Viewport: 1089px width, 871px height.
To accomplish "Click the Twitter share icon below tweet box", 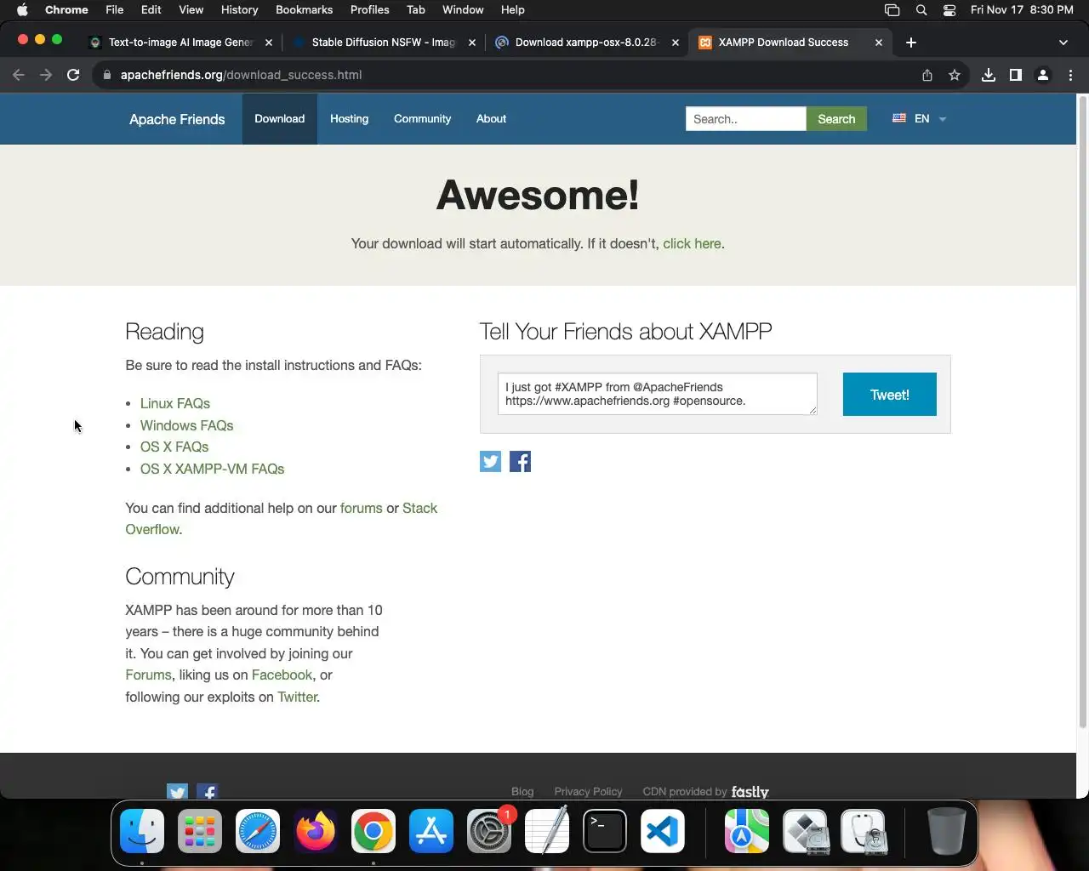I will 490,461.
